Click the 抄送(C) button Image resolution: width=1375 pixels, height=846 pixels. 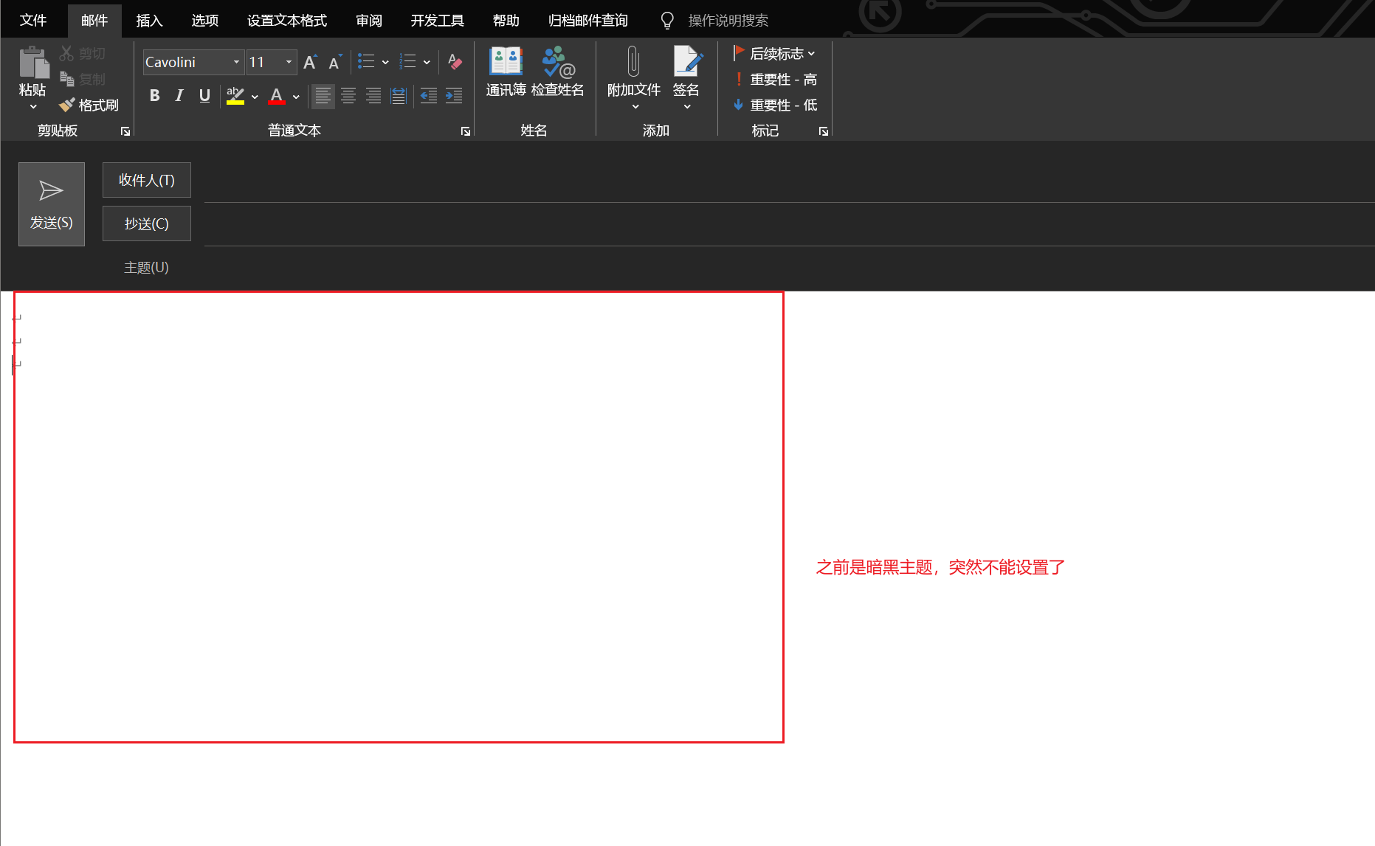147,223
